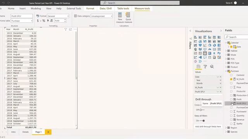Switch to the Details page tab
Screen dimensions: 248x139
click(x=25, y=132)
